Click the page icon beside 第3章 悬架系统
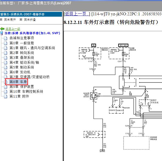The width and height of the screenshot is (162, 161). tap(6, 58)
